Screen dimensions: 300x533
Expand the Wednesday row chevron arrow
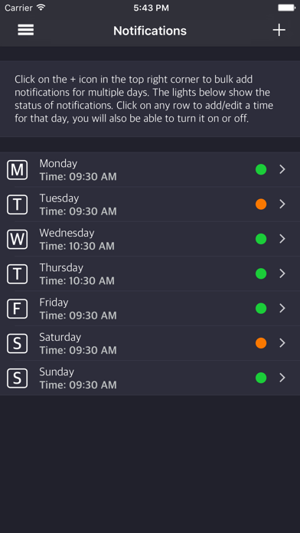coord(282,239)
